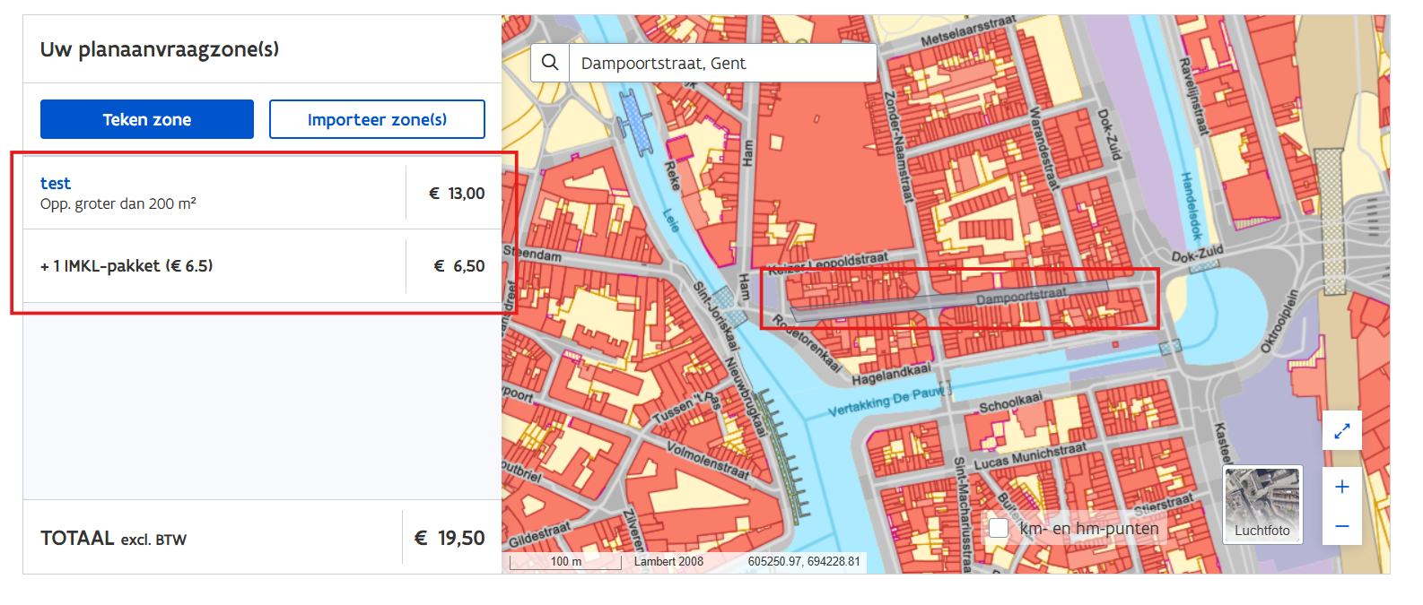Click the 100 m scale bar

565,562
